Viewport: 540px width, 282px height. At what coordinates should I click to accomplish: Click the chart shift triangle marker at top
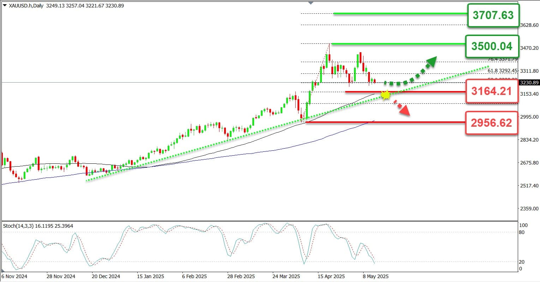(x=311, y=2)
